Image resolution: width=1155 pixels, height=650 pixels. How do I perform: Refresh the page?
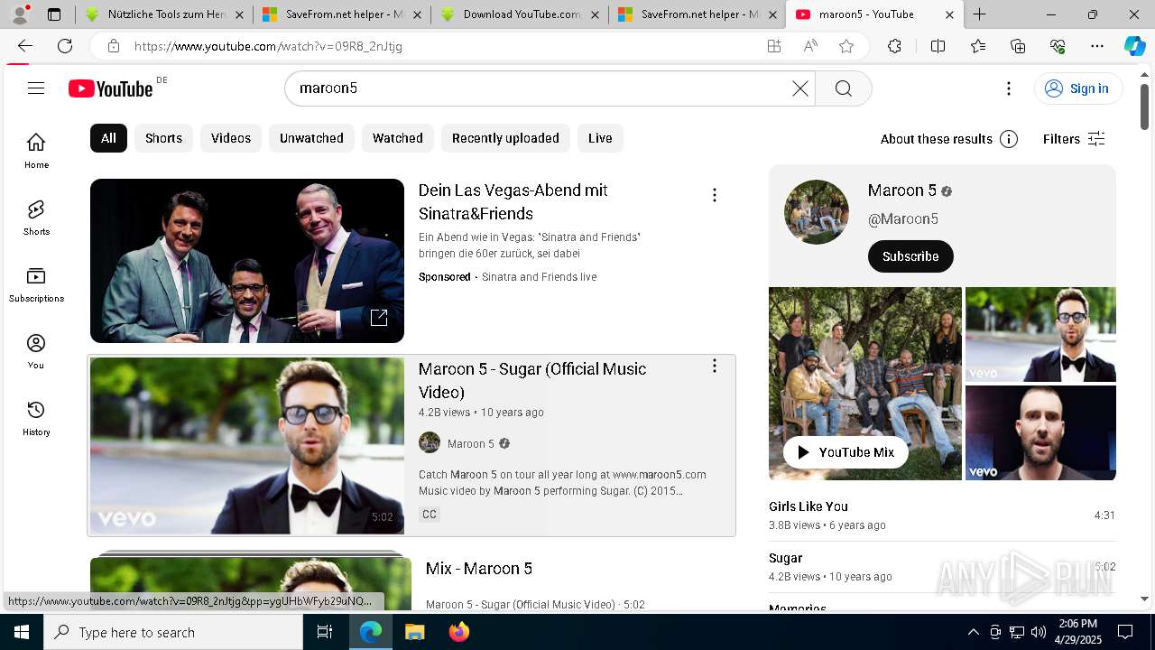(x=65, y=46)
